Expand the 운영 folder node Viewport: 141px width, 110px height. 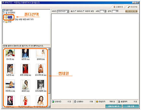coord(4,22)
